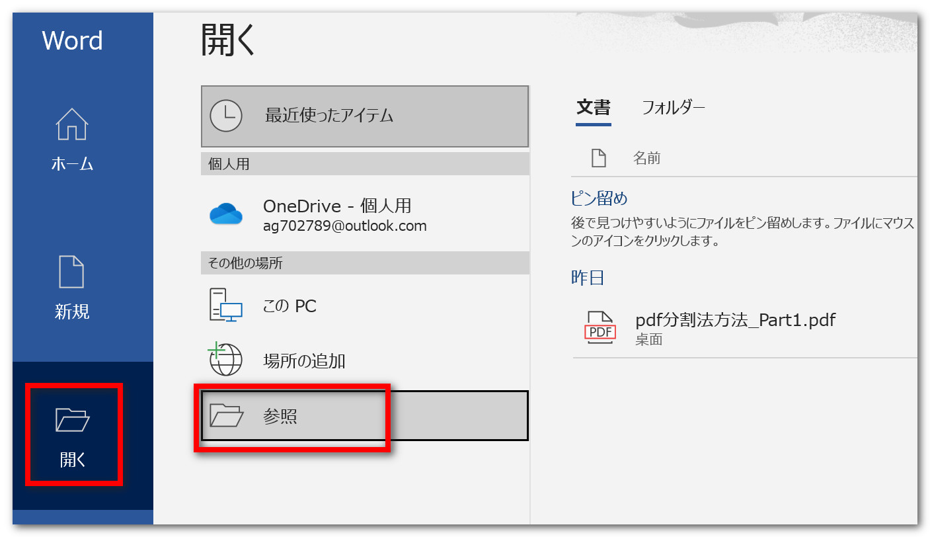Click the New blank document icon
Viewport: 930px width, 537px height.
72,272
